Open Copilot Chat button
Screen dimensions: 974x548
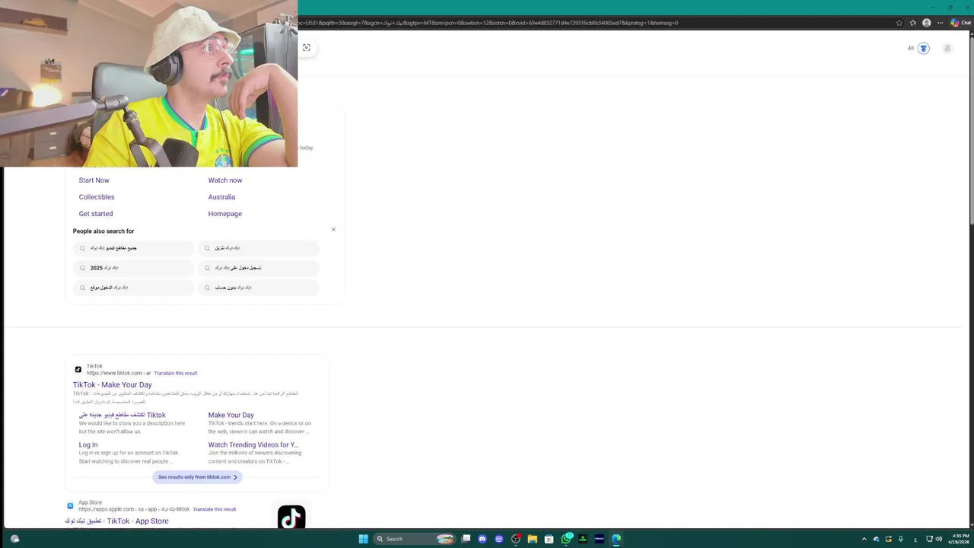coord(960,23)
